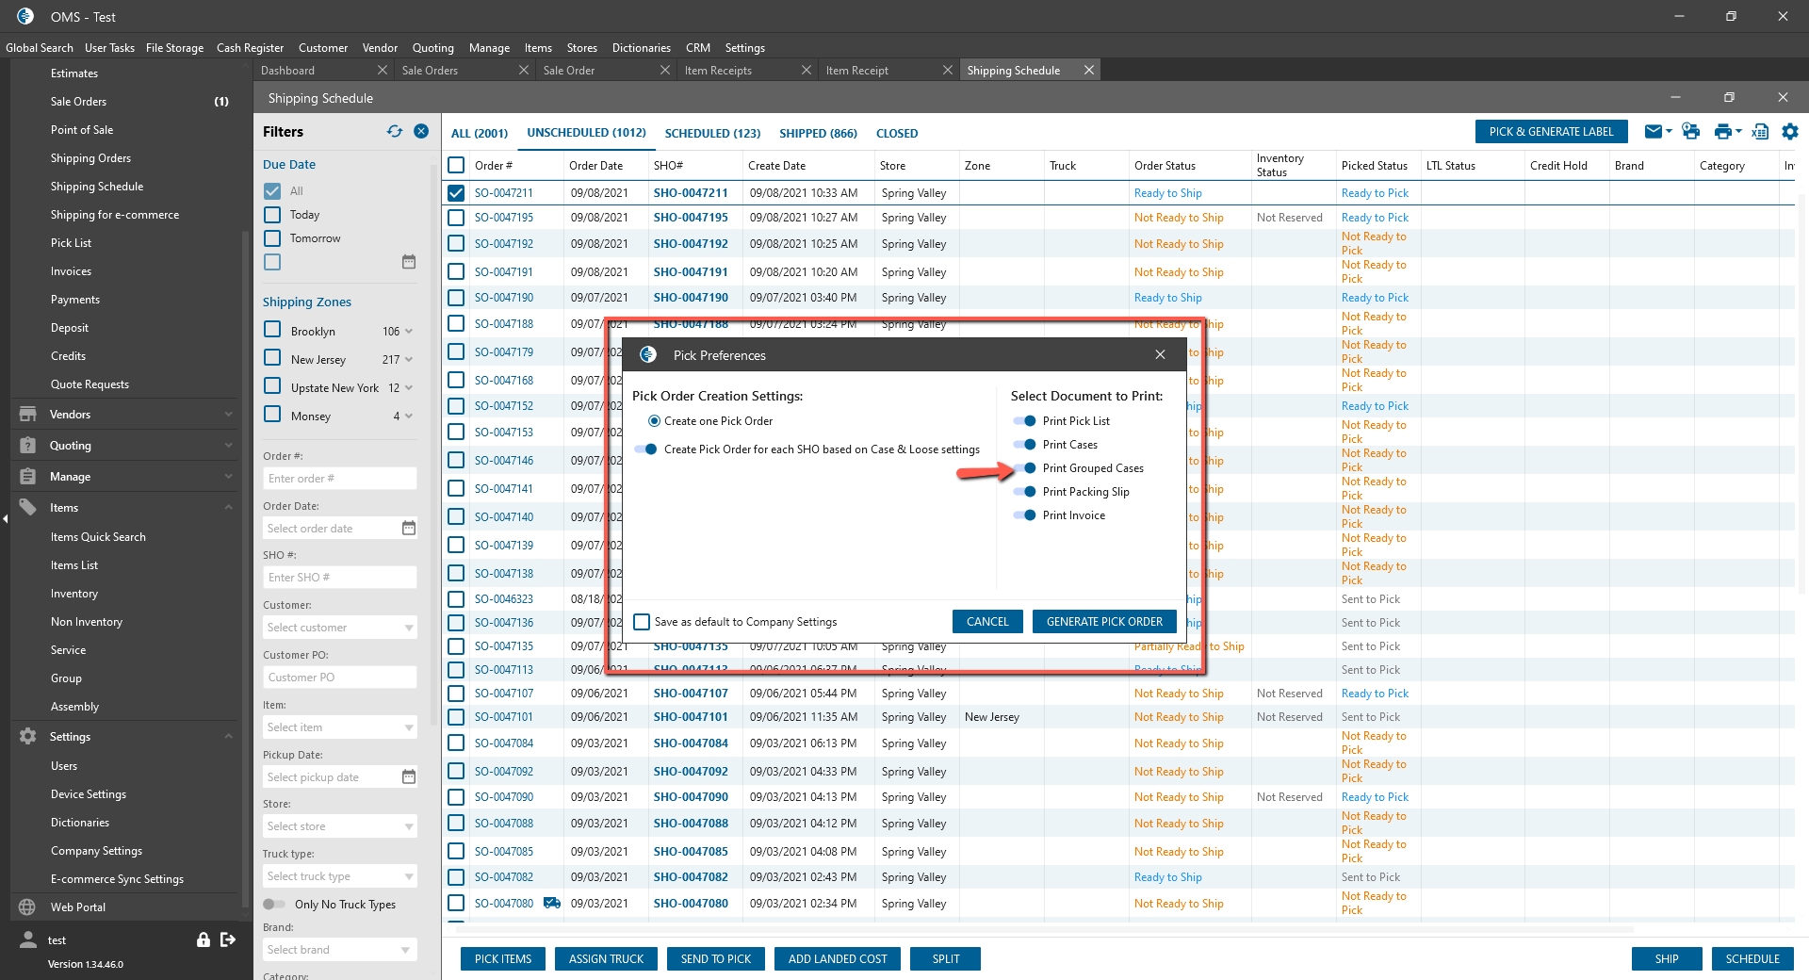Expand the Brooklyn shipping zone
The image size is (1809, 980).
pyautogui.click(x=409, y=332)
